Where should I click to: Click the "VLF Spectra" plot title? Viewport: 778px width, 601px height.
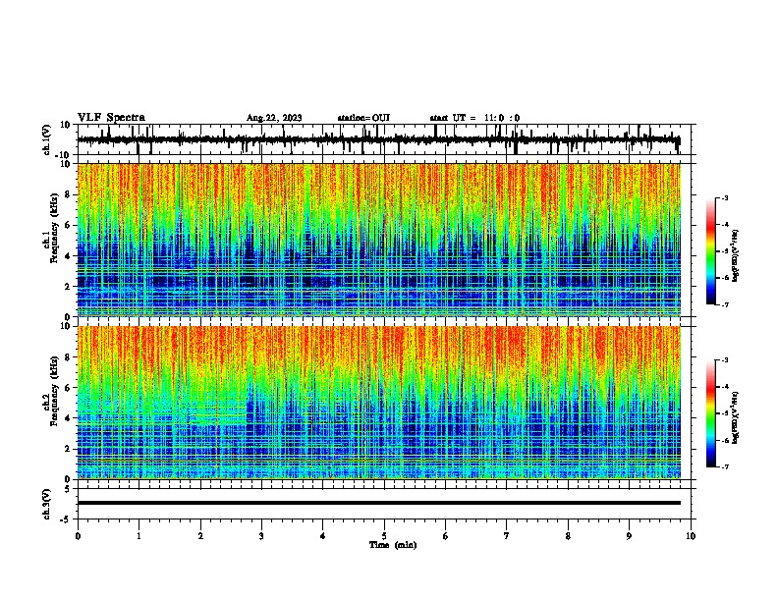pyautogui.click(x=111, y=118)
